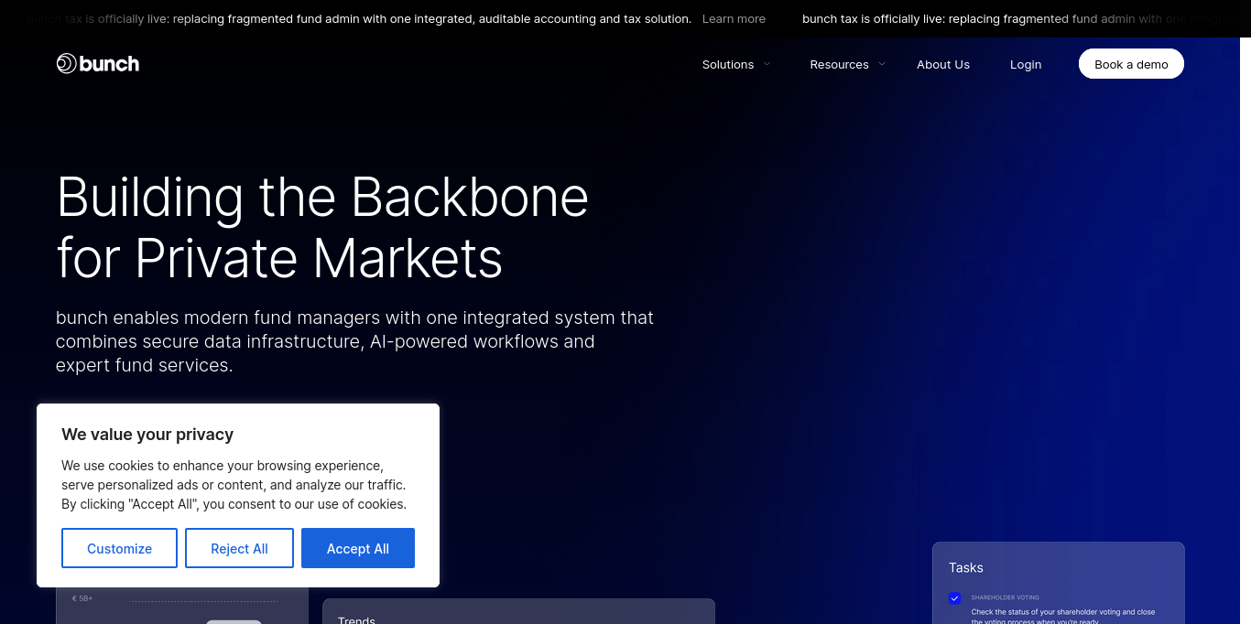This screenshot has height=624, width=1251.
Task: Click the Book a demo button
Action: tap(1131, 64)
